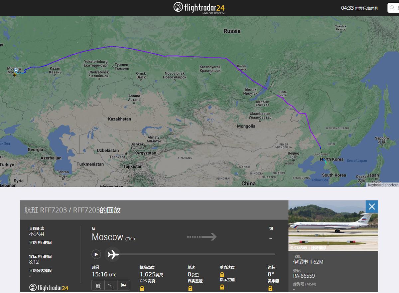Click the Astana city label on map
This screenshot has width=399, height=293.
point(134,98)
